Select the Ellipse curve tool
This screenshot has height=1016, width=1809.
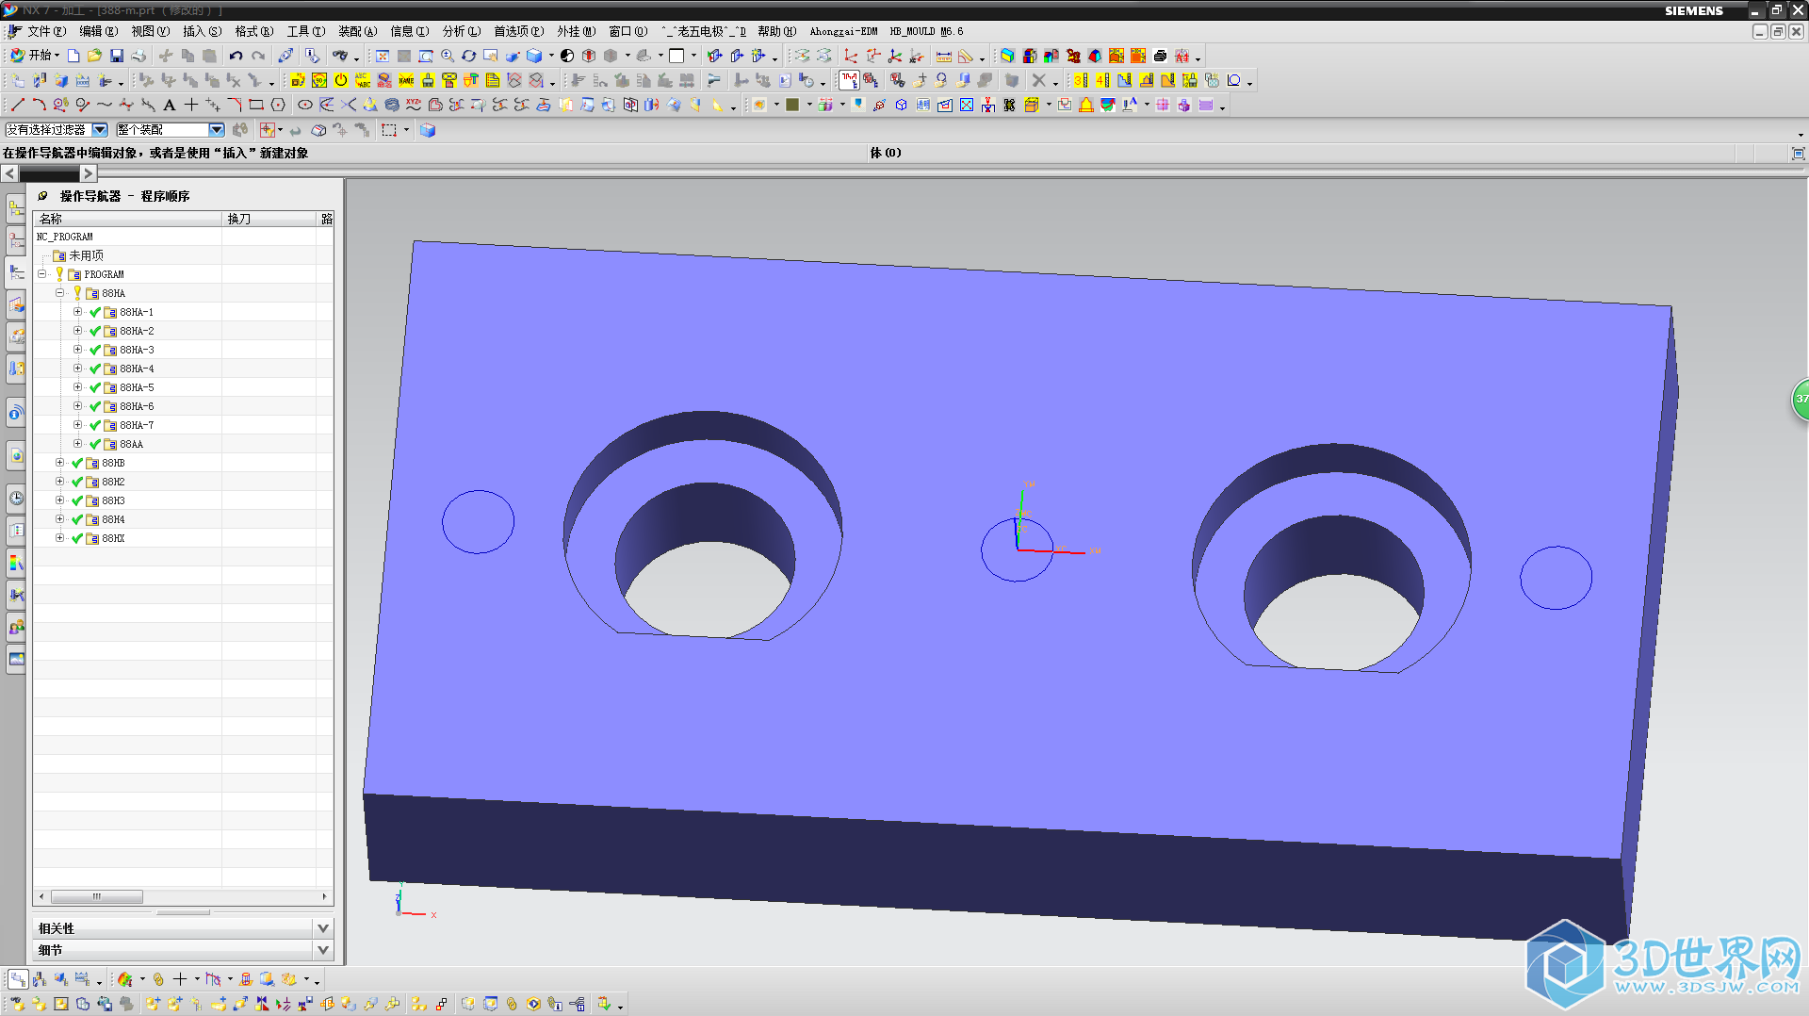pos(305,105)
